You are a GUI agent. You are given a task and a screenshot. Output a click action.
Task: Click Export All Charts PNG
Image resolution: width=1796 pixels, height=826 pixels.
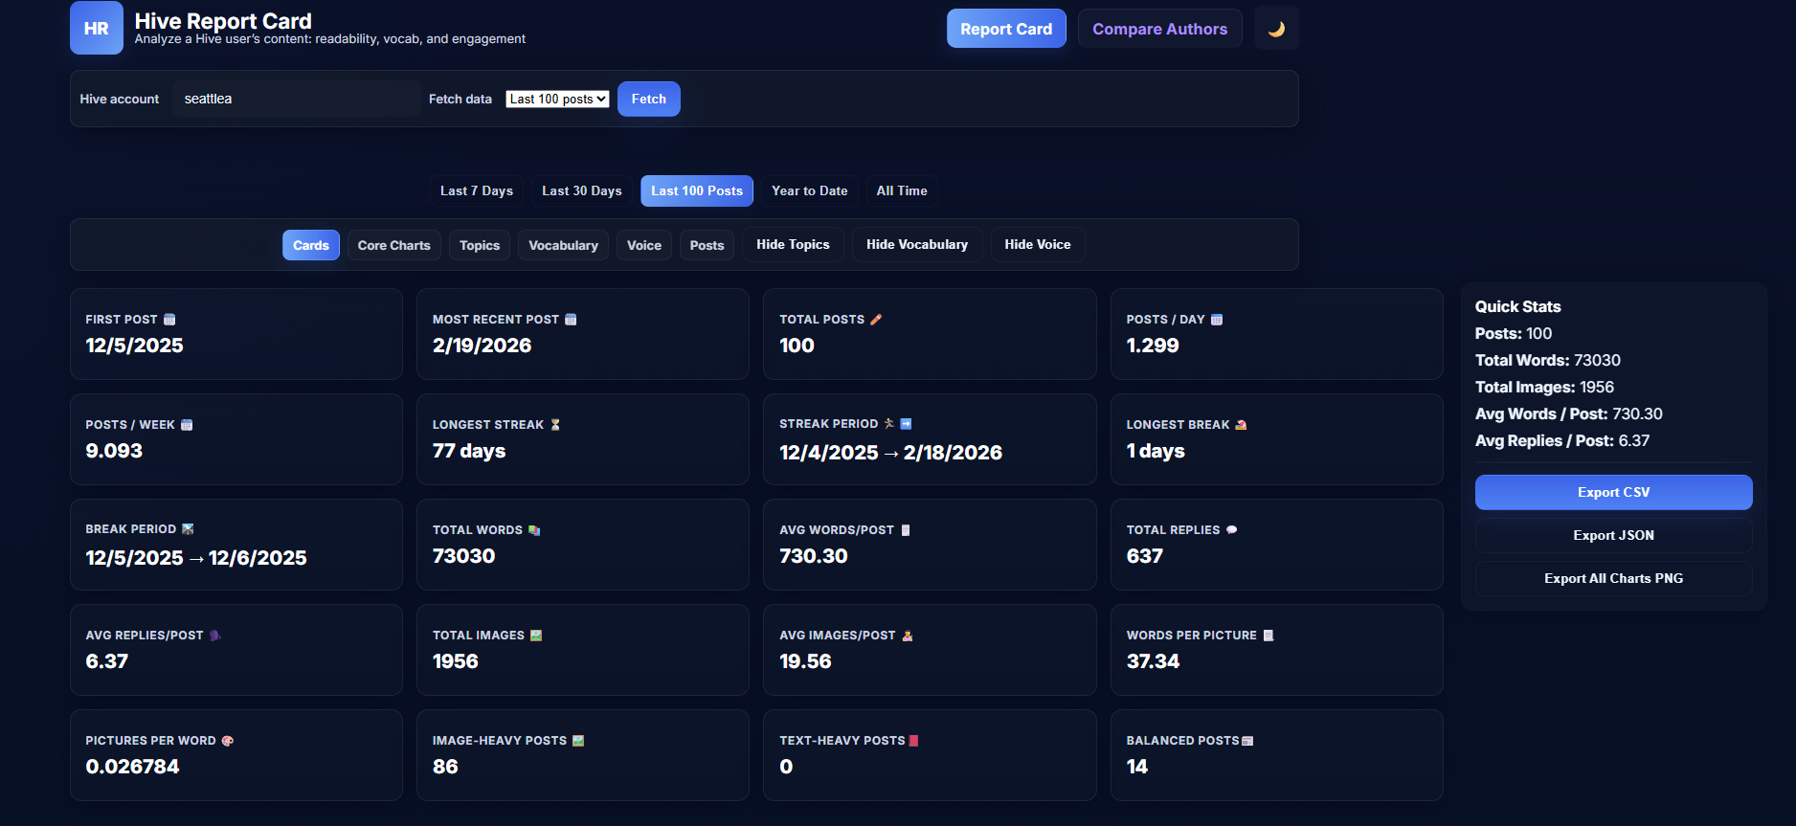(x=1613, y=579)
